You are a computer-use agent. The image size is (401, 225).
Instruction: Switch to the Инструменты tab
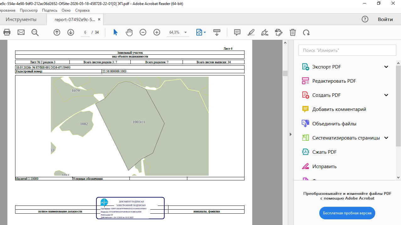(21, 19)
